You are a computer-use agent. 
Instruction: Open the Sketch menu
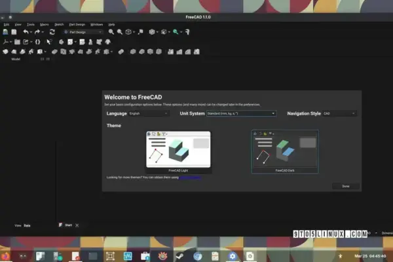[59, 25]
